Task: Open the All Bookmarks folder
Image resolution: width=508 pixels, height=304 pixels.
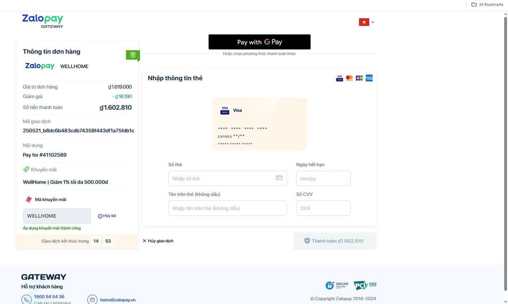Action: pyautogui.click(x=487, y=4)
